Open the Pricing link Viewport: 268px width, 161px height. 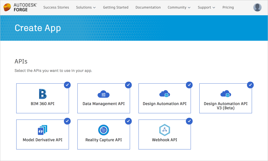pos(228,7)
